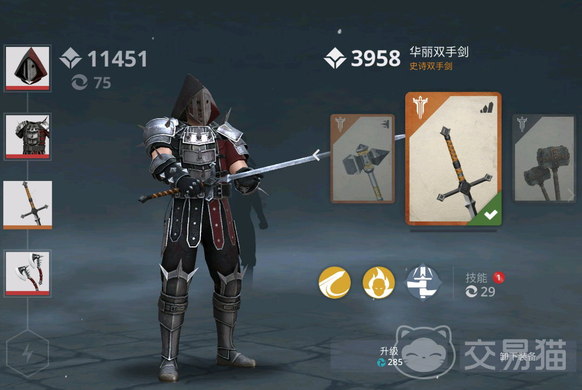The image size is (582, 390).
Task: Tap the gold slash skill icon
Action: pyautogui.click(x=335, y=283)
